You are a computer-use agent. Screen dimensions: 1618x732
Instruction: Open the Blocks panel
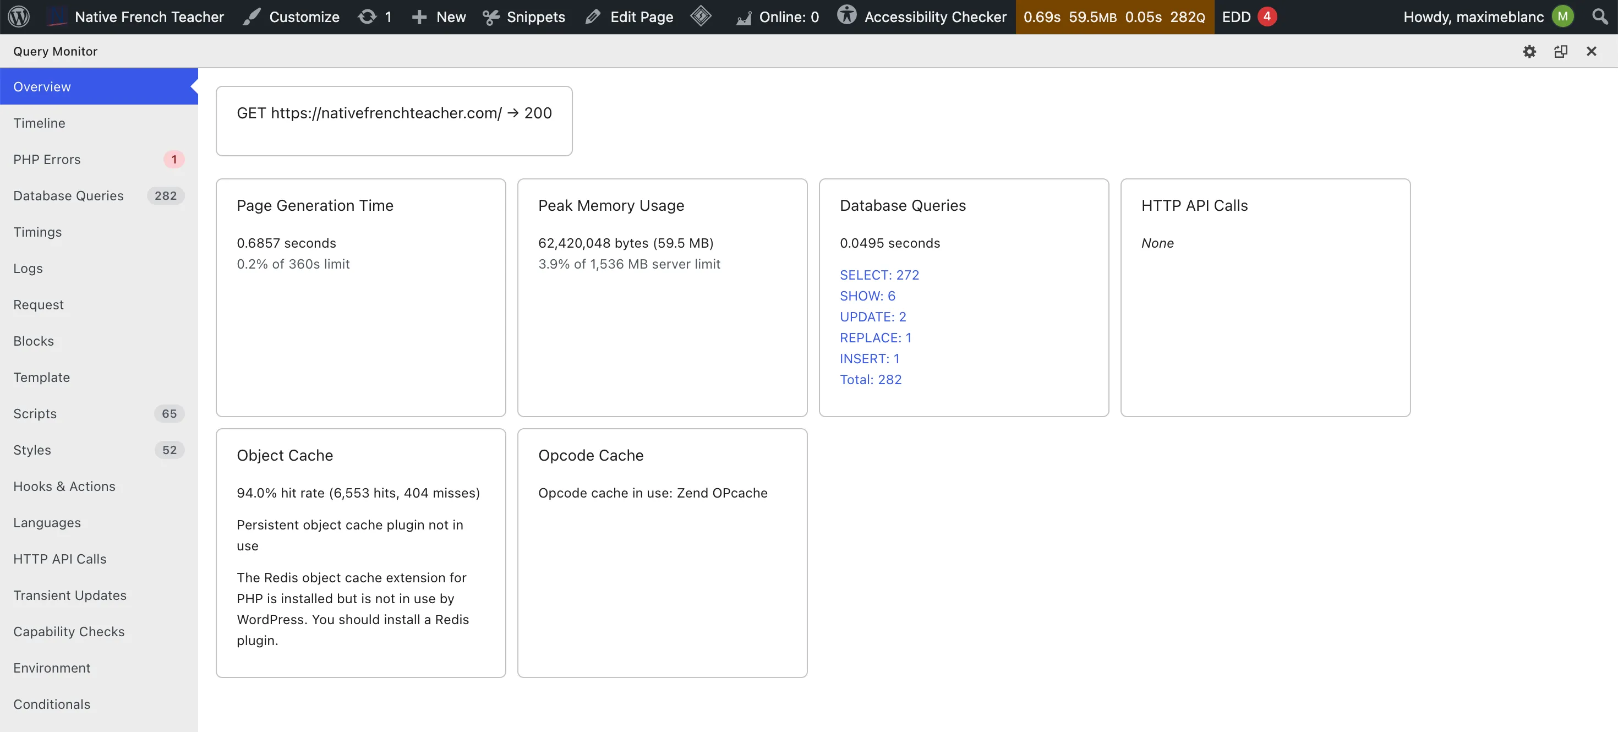99,341
